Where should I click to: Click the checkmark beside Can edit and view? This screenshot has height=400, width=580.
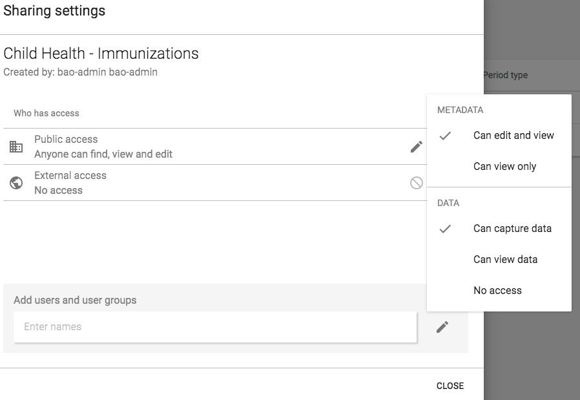pyautogui.click(x=445, y=136)
